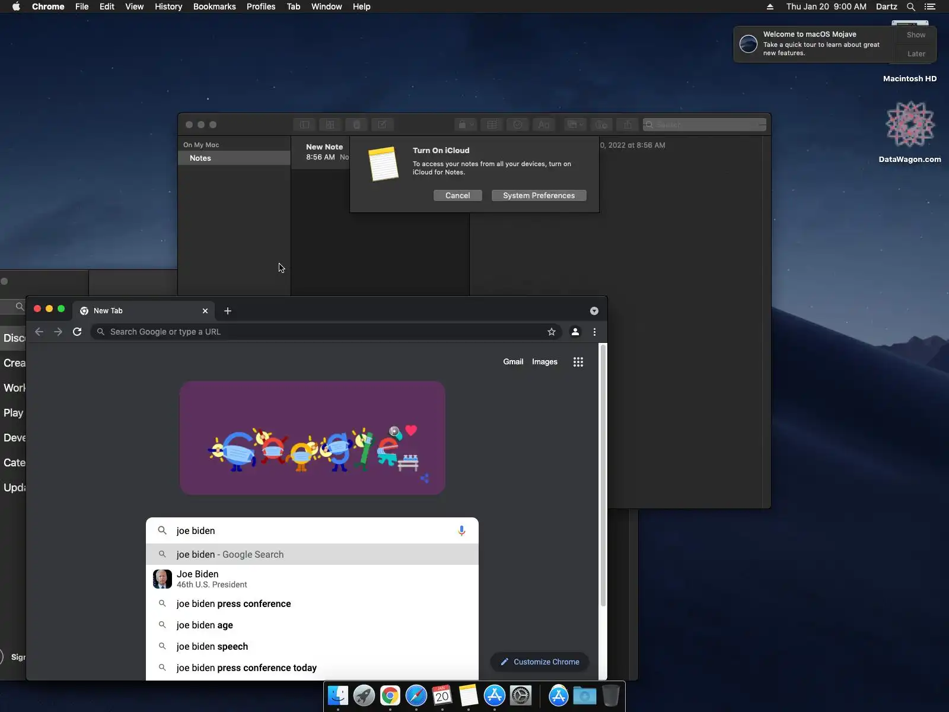Click Chrome's forward arrow button
Screen dimensions: 949x712
[x=58, y=332]
